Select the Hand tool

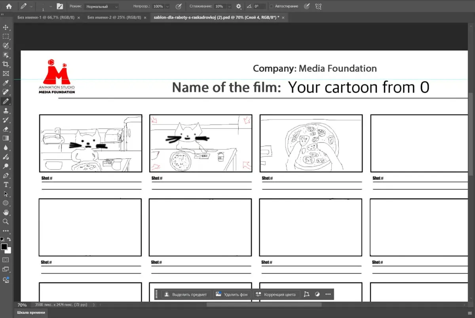pos(6,213)
